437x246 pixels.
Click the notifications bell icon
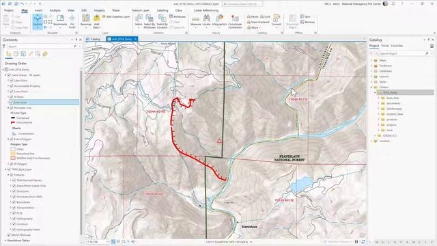coord(393,4)
